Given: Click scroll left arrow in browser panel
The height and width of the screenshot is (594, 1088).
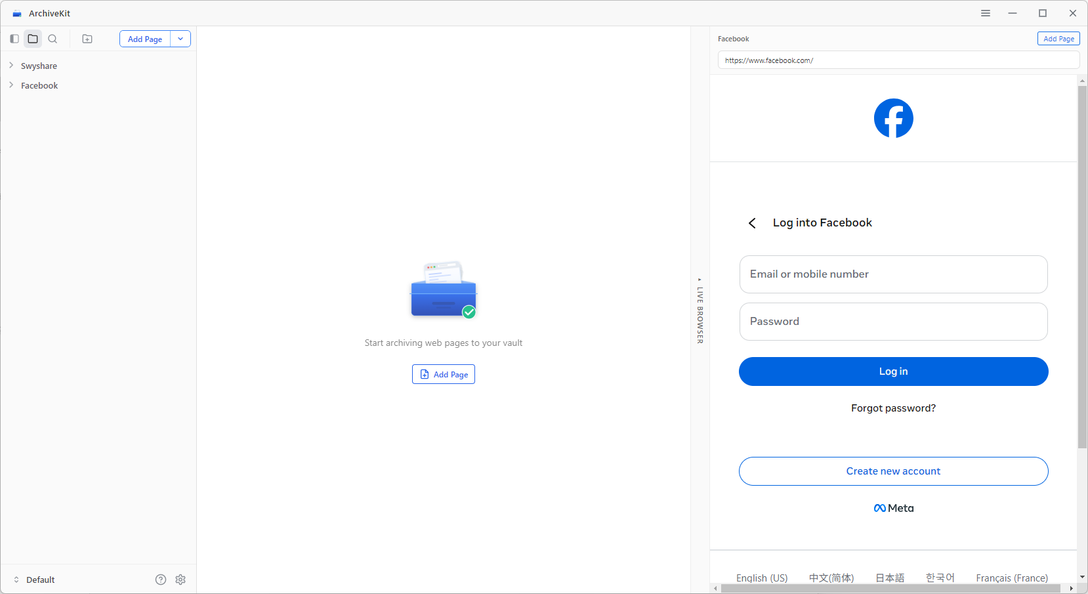Looking at the screenshot, I should pyautogui.click(x=715, y=589).
